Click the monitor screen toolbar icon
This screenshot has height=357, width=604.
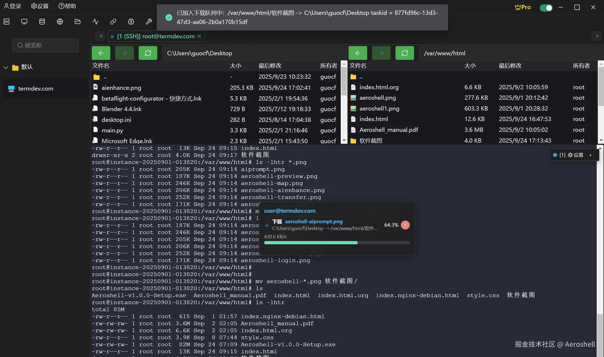[x=24, y=22]
